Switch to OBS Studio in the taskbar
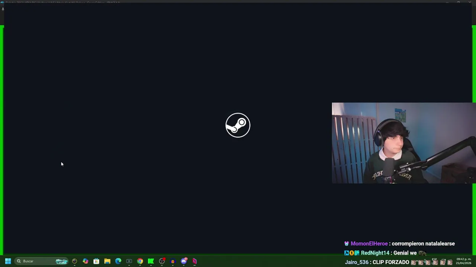Screen dimensions: 476x267 (162, 261)
